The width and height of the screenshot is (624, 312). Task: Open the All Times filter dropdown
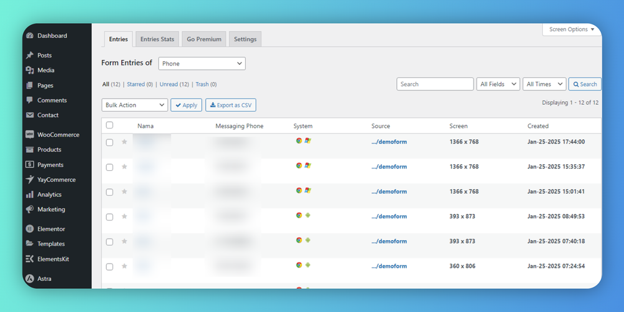coord(544,84)
